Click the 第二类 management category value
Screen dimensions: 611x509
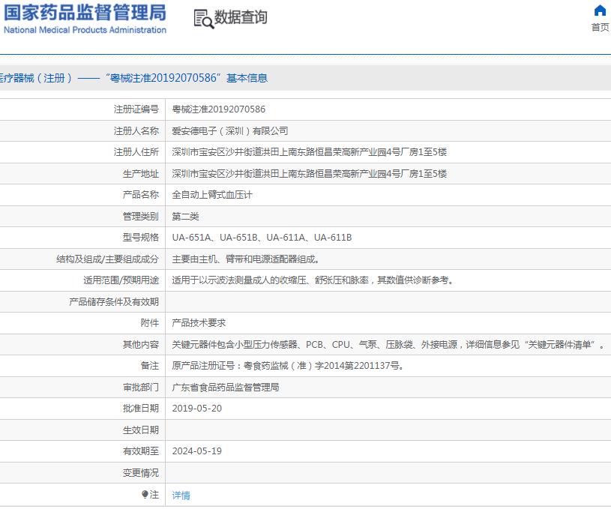click(185, 217)
